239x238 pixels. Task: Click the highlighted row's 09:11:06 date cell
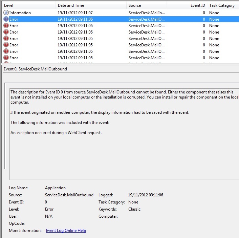click(75, 19)
